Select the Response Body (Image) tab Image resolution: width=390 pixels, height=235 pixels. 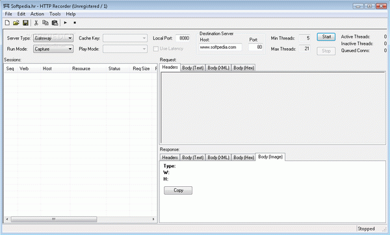click(270, 156)
